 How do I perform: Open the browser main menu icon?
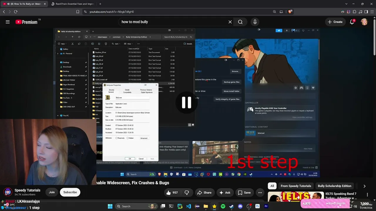372,12
